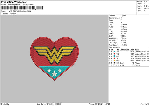This screenshot has width=150, height=106.
Task: Click the 'EndX:' label
Action: (111, 34)
